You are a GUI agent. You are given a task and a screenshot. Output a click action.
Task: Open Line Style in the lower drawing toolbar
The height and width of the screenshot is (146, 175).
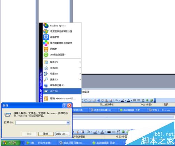pos(109,132)
